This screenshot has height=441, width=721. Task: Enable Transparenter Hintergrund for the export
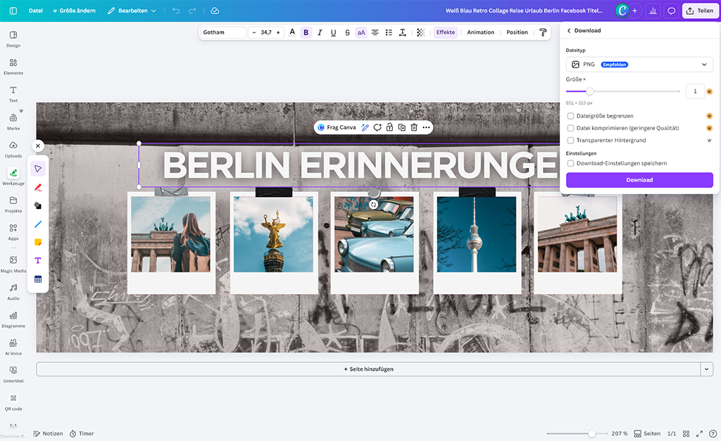pyautogui.click(x=570, y=140)
